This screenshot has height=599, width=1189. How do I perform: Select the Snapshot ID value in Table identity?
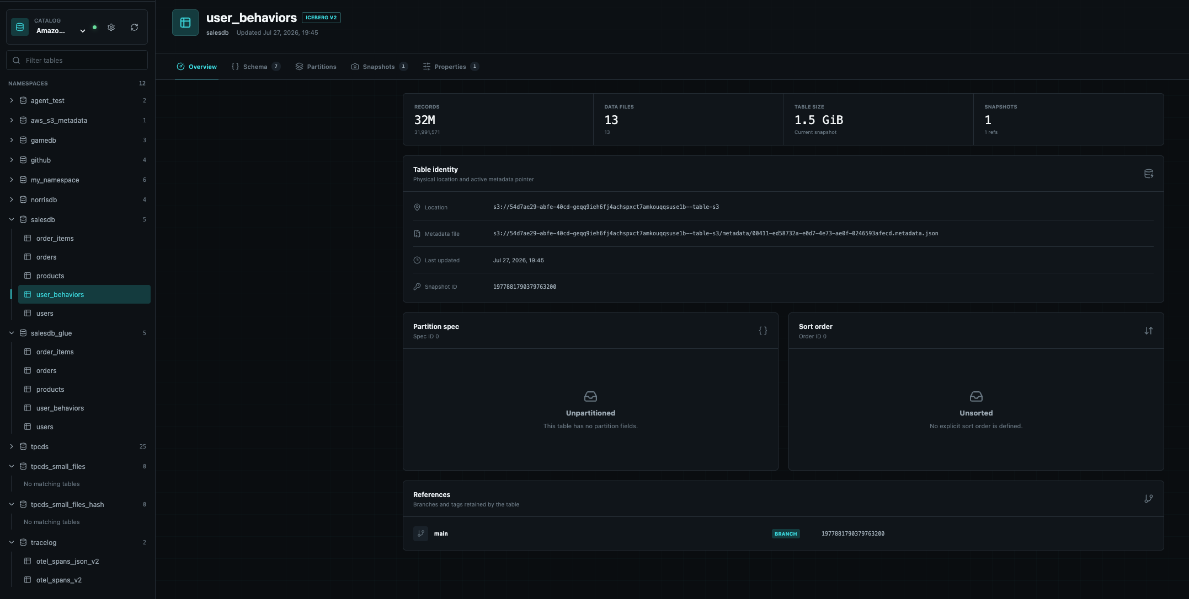[525, 287]
